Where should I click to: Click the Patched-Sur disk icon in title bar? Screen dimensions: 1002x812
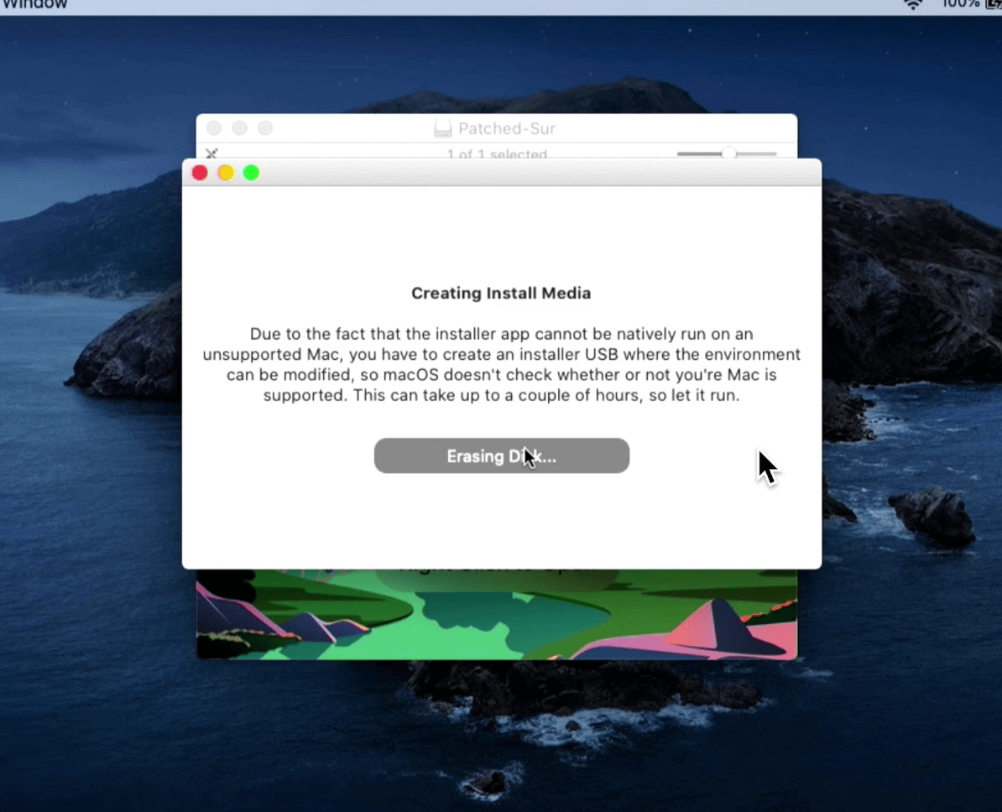(443, 128)
